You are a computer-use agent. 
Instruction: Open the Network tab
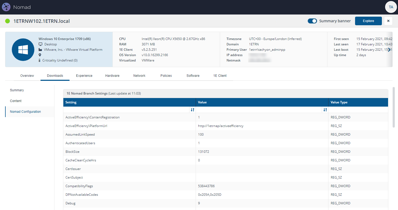140,76
